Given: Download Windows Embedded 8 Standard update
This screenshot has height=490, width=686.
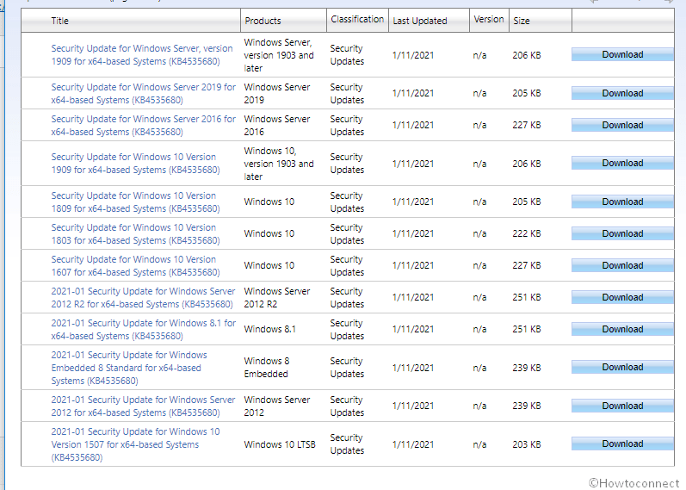Looking at the screenshot, I should coord(622,368).
